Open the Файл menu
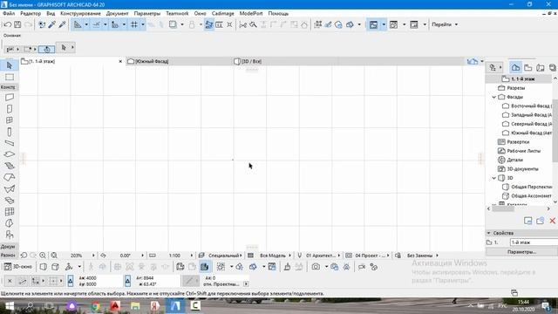Screen dimensions: 558x314 9,14
